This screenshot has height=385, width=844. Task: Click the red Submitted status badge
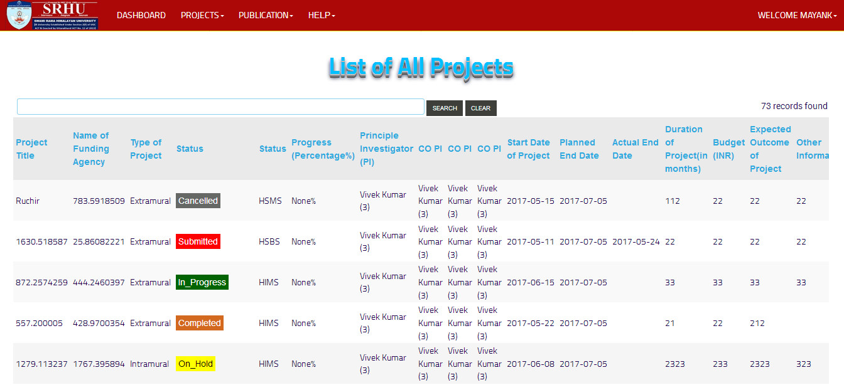tap(198, 241)
